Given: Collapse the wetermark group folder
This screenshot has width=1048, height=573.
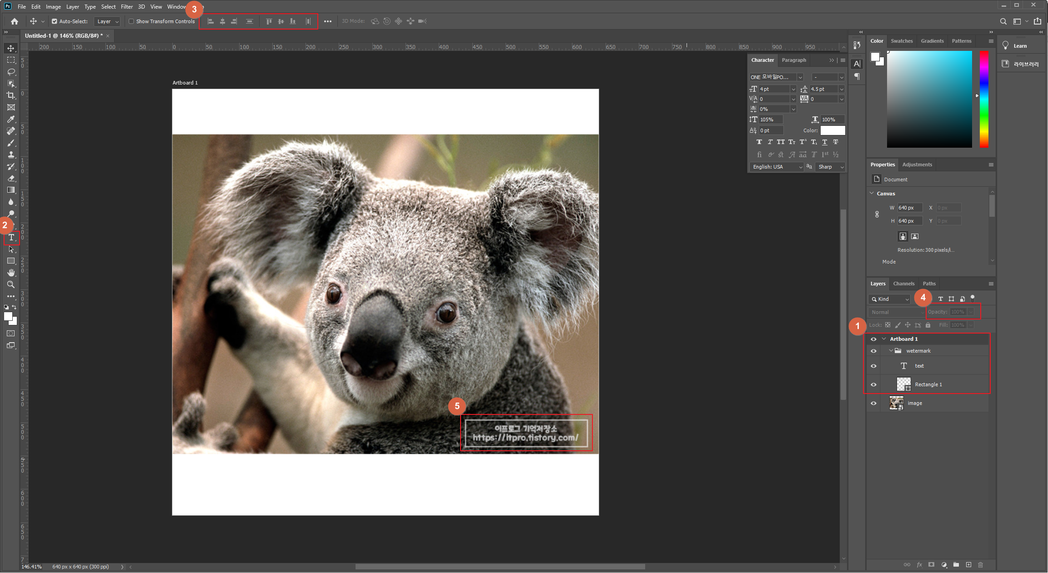Looking at the screenshot, I should tap(891, 351).
